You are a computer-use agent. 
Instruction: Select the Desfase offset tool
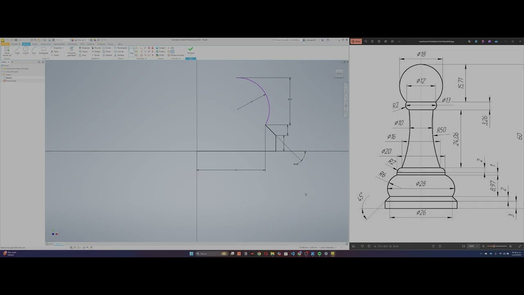point(107,55)
